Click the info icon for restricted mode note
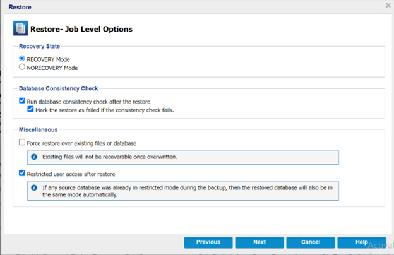The height and width of the screenshot is (255, 394). click(34, 188)
